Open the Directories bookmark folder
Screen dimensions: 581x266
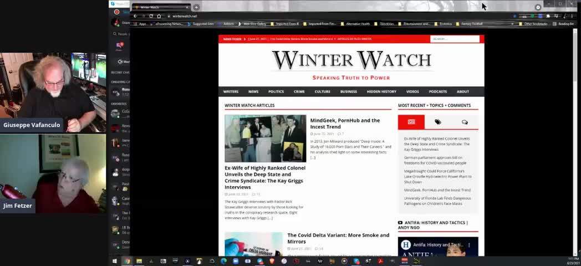tap(384, 24)
